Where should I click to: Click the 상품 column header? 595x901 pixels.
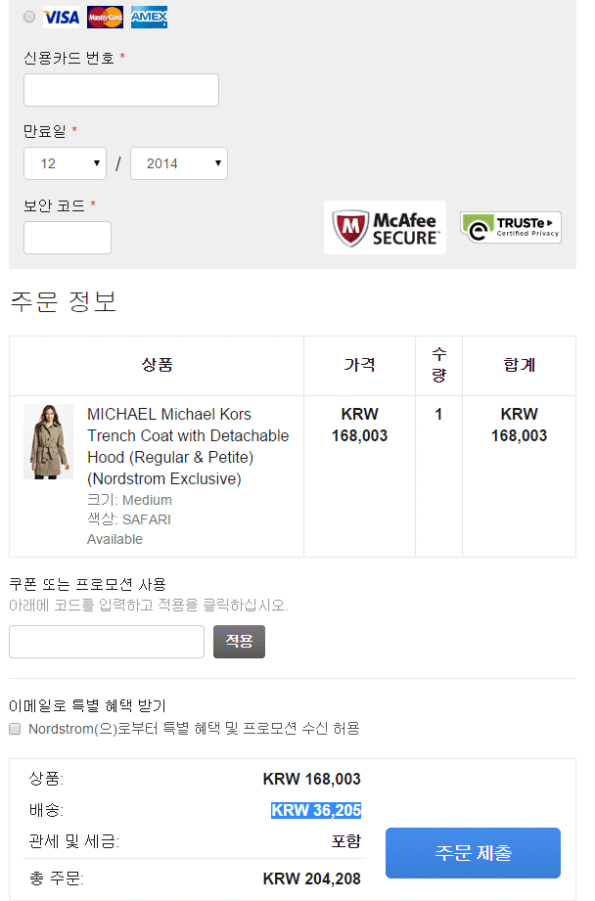157,365
